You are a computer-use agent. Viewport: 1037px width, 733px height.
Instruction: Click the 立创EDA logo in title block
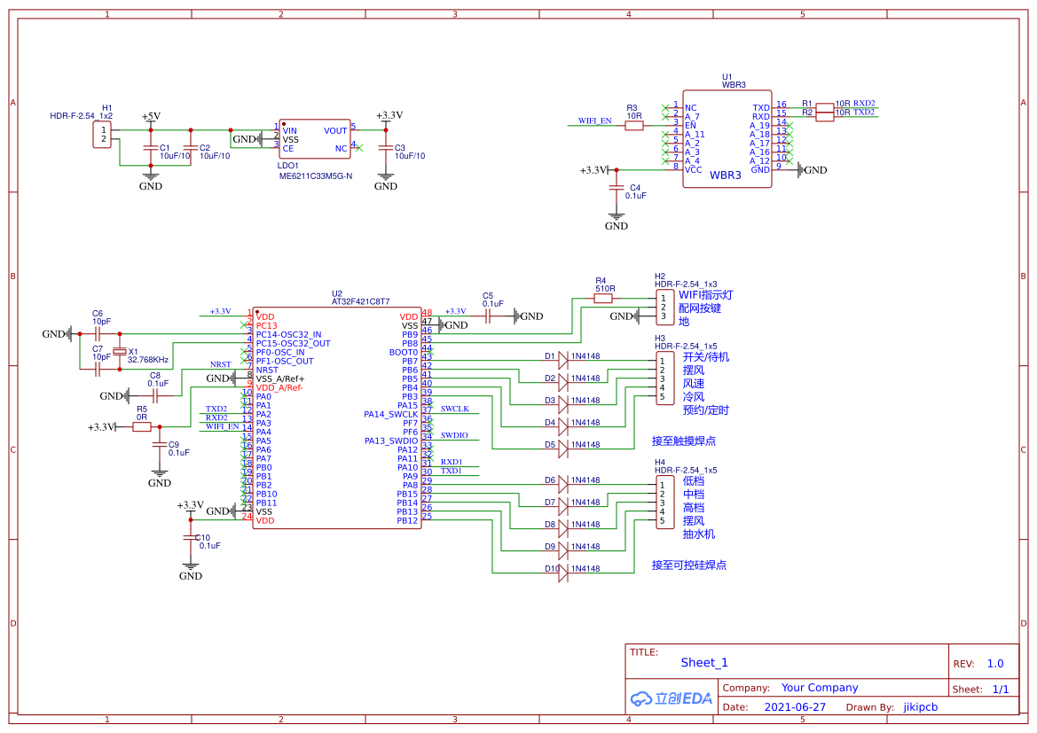click(672, 698)
